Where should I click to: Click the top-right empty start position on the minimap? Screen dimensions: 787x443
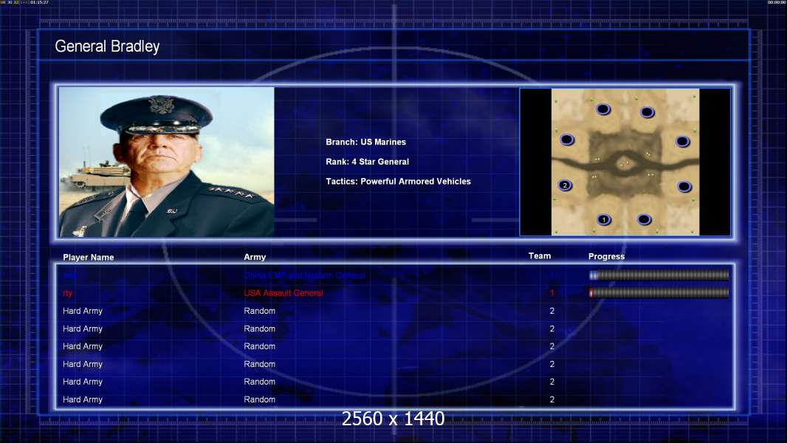click(647, 112)
